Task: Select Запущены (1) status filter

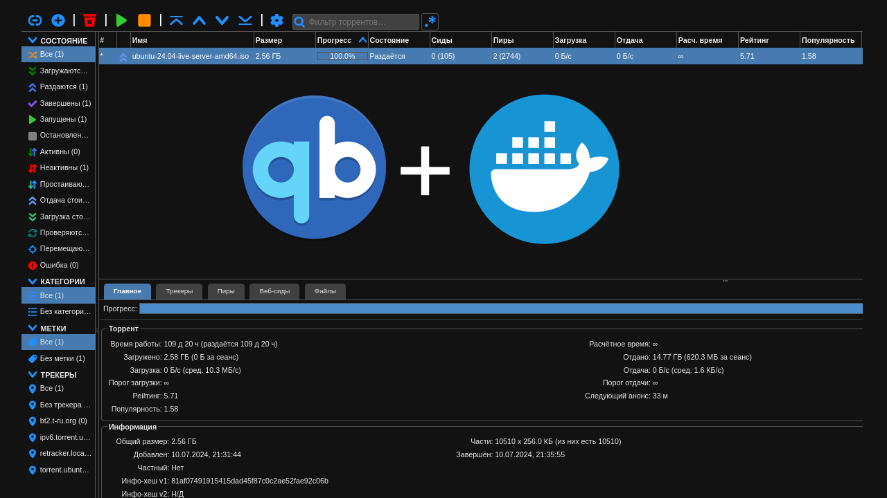Action: tap(58, 119)
